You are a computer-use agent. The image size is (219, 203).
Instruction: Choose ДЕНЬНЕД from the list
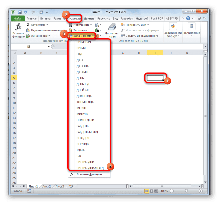pyautogui.click(x=83, y=84)
